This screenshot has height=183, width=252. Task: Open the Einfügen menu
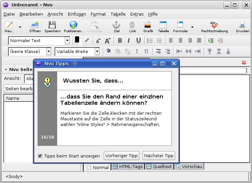pyautogui.click(x=77, y=14)
